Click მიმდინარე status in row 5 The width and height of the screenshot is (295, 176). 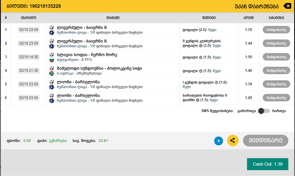(276, 84)
